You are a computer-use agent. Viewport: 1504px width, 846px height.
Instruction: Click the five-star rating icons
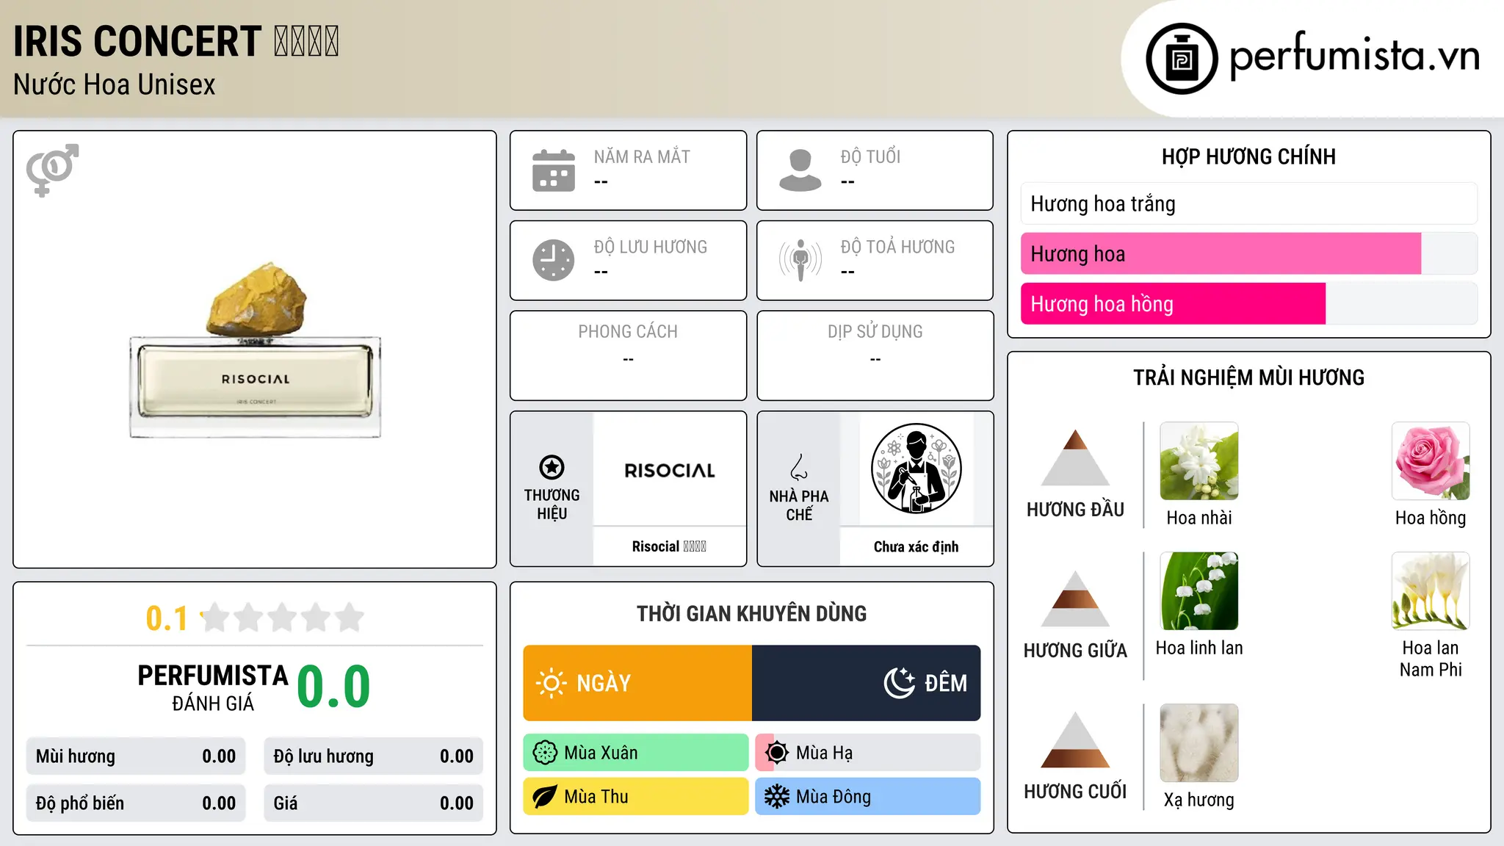pyautogui.click(x=283, y=618)
